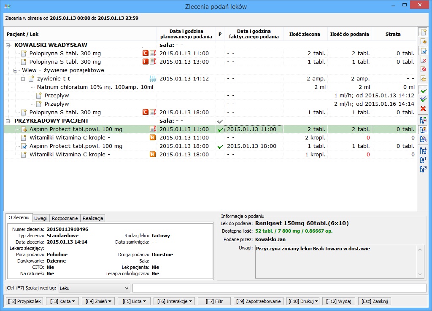Click the orange N icon on Witamilki 11:00 row
Image resolution: width=432 pixels, height=311 pixels.
point(153,138)
